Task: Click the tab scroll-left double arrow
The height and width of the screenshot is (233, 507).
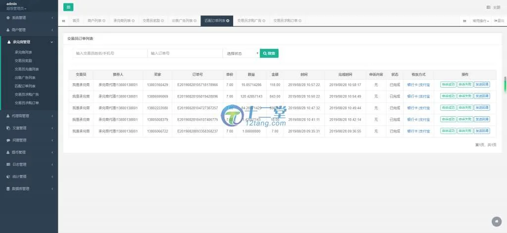Action: pos(63,21)
